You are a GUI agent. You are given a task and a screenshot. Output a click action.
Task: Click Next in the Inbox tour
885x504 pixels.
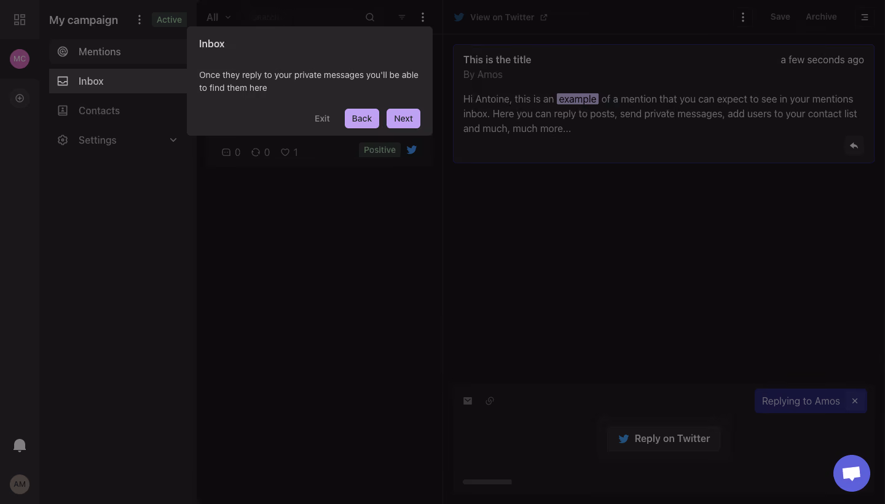[x=403, y=118]
